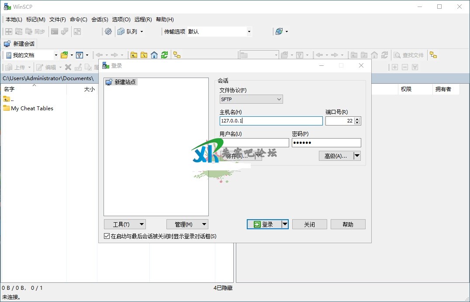470x302 pixels.
Task: Switch to the 新建会话 tab
Action: pyautogui.click(x=20, y=44)
